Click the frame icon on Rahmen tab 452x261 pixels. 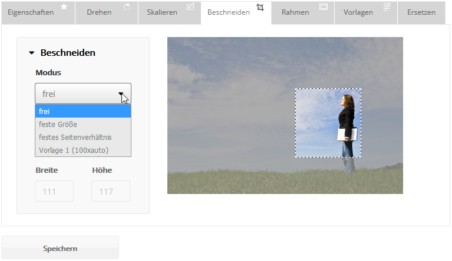click(323, 6)
